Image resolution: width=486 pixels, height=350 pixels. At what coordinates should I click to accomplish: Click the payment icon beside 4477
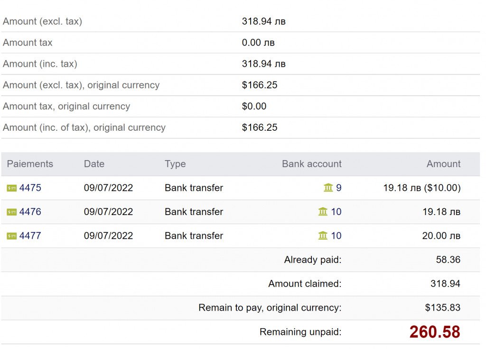click(12, 236)
